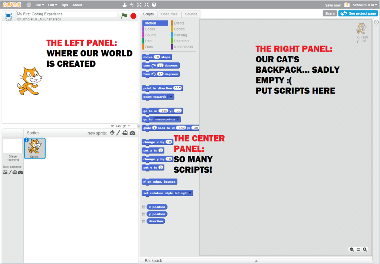Enable the y position checkbox
Image resolution: width=380 pixels, height=264 pixels.
click(144, 214)
